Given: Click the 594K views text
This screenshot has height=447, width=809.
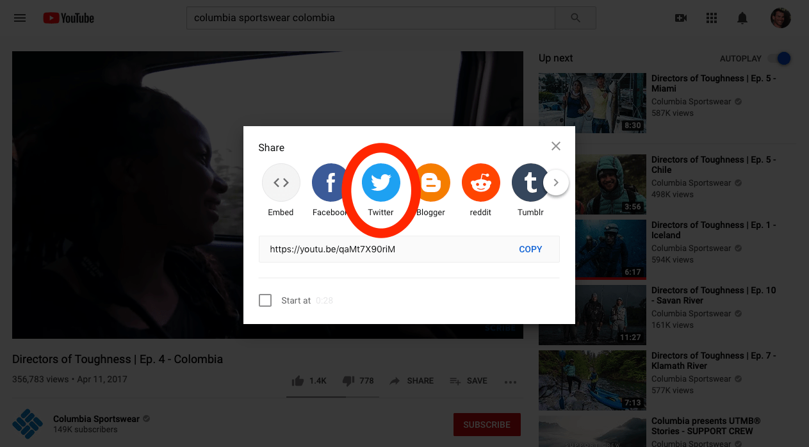Looking at the screenshot, I should [x=673, y=260].
